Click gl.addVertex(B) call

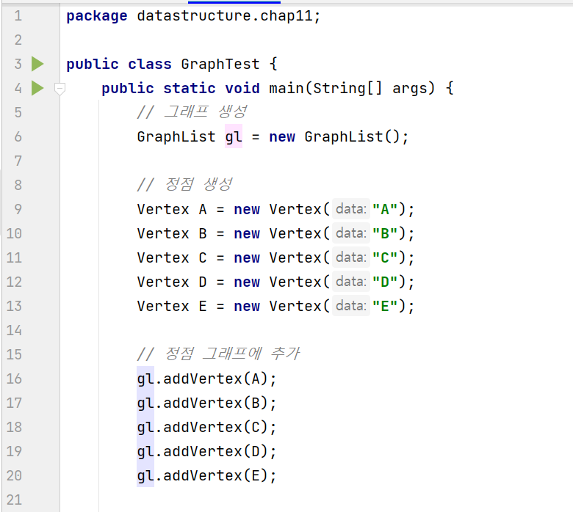click(206, 403)
